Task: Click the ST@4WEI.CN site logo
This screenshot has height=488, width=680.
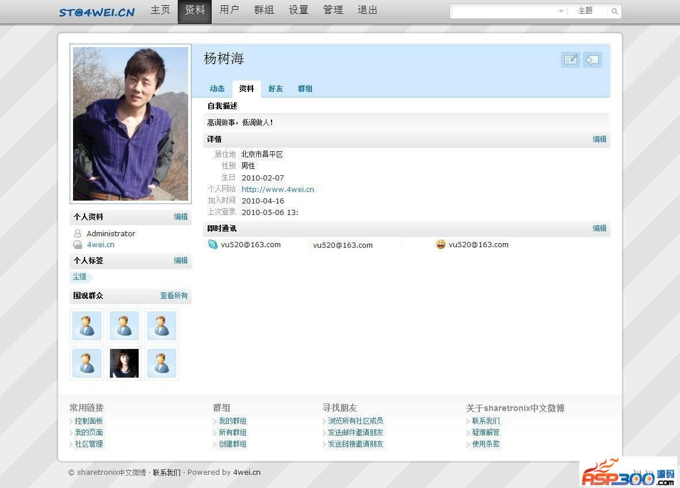Action: tap(97, 12)
